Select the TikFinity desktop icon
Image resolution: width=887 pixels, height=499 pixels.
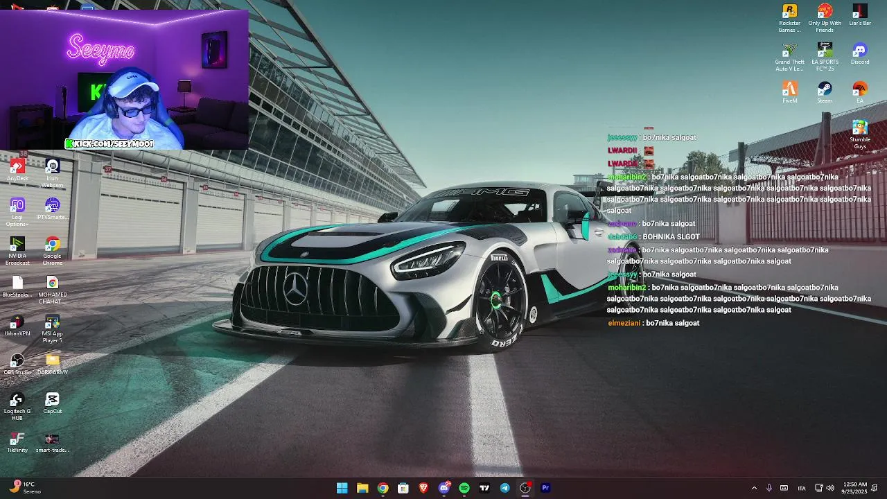point(17,441)
